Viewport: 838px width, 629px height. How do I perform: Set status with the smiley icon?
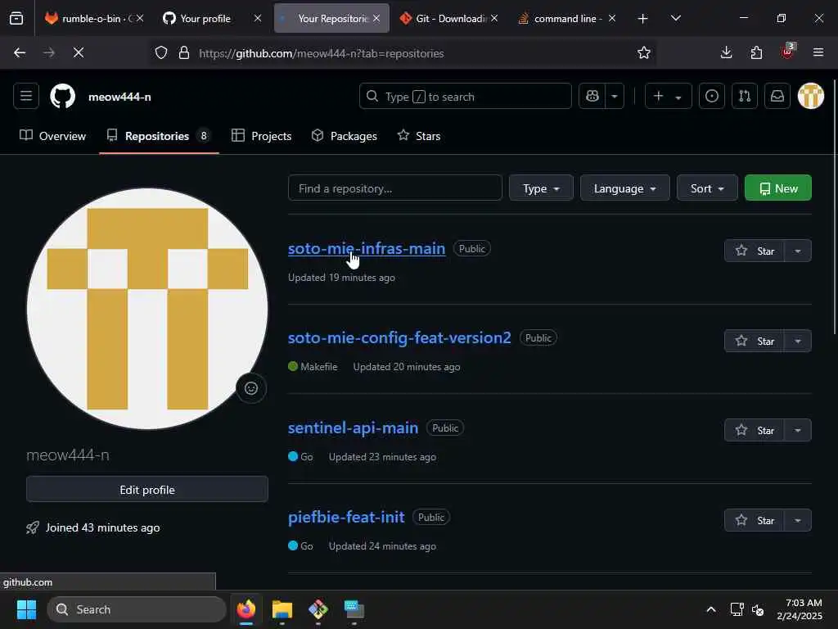click(251, 388)
